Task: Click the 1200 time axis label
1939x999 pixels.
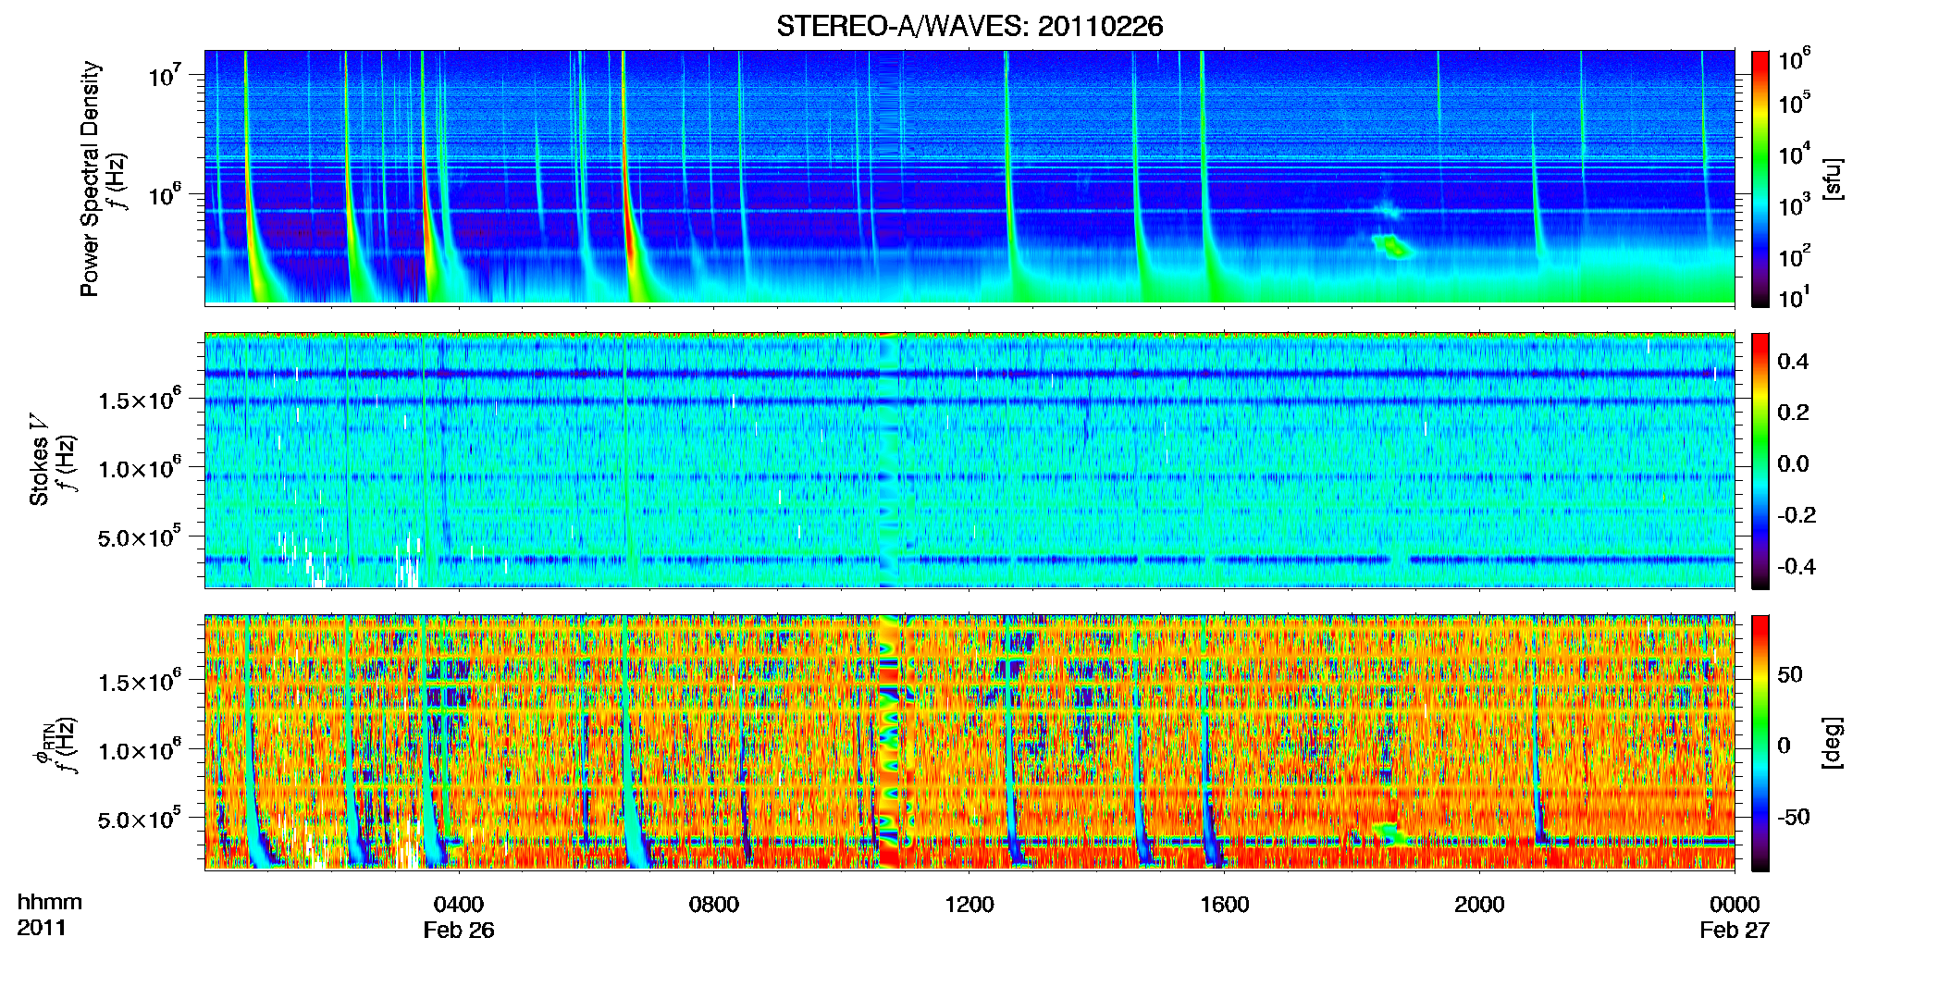Action: point(969,904)
